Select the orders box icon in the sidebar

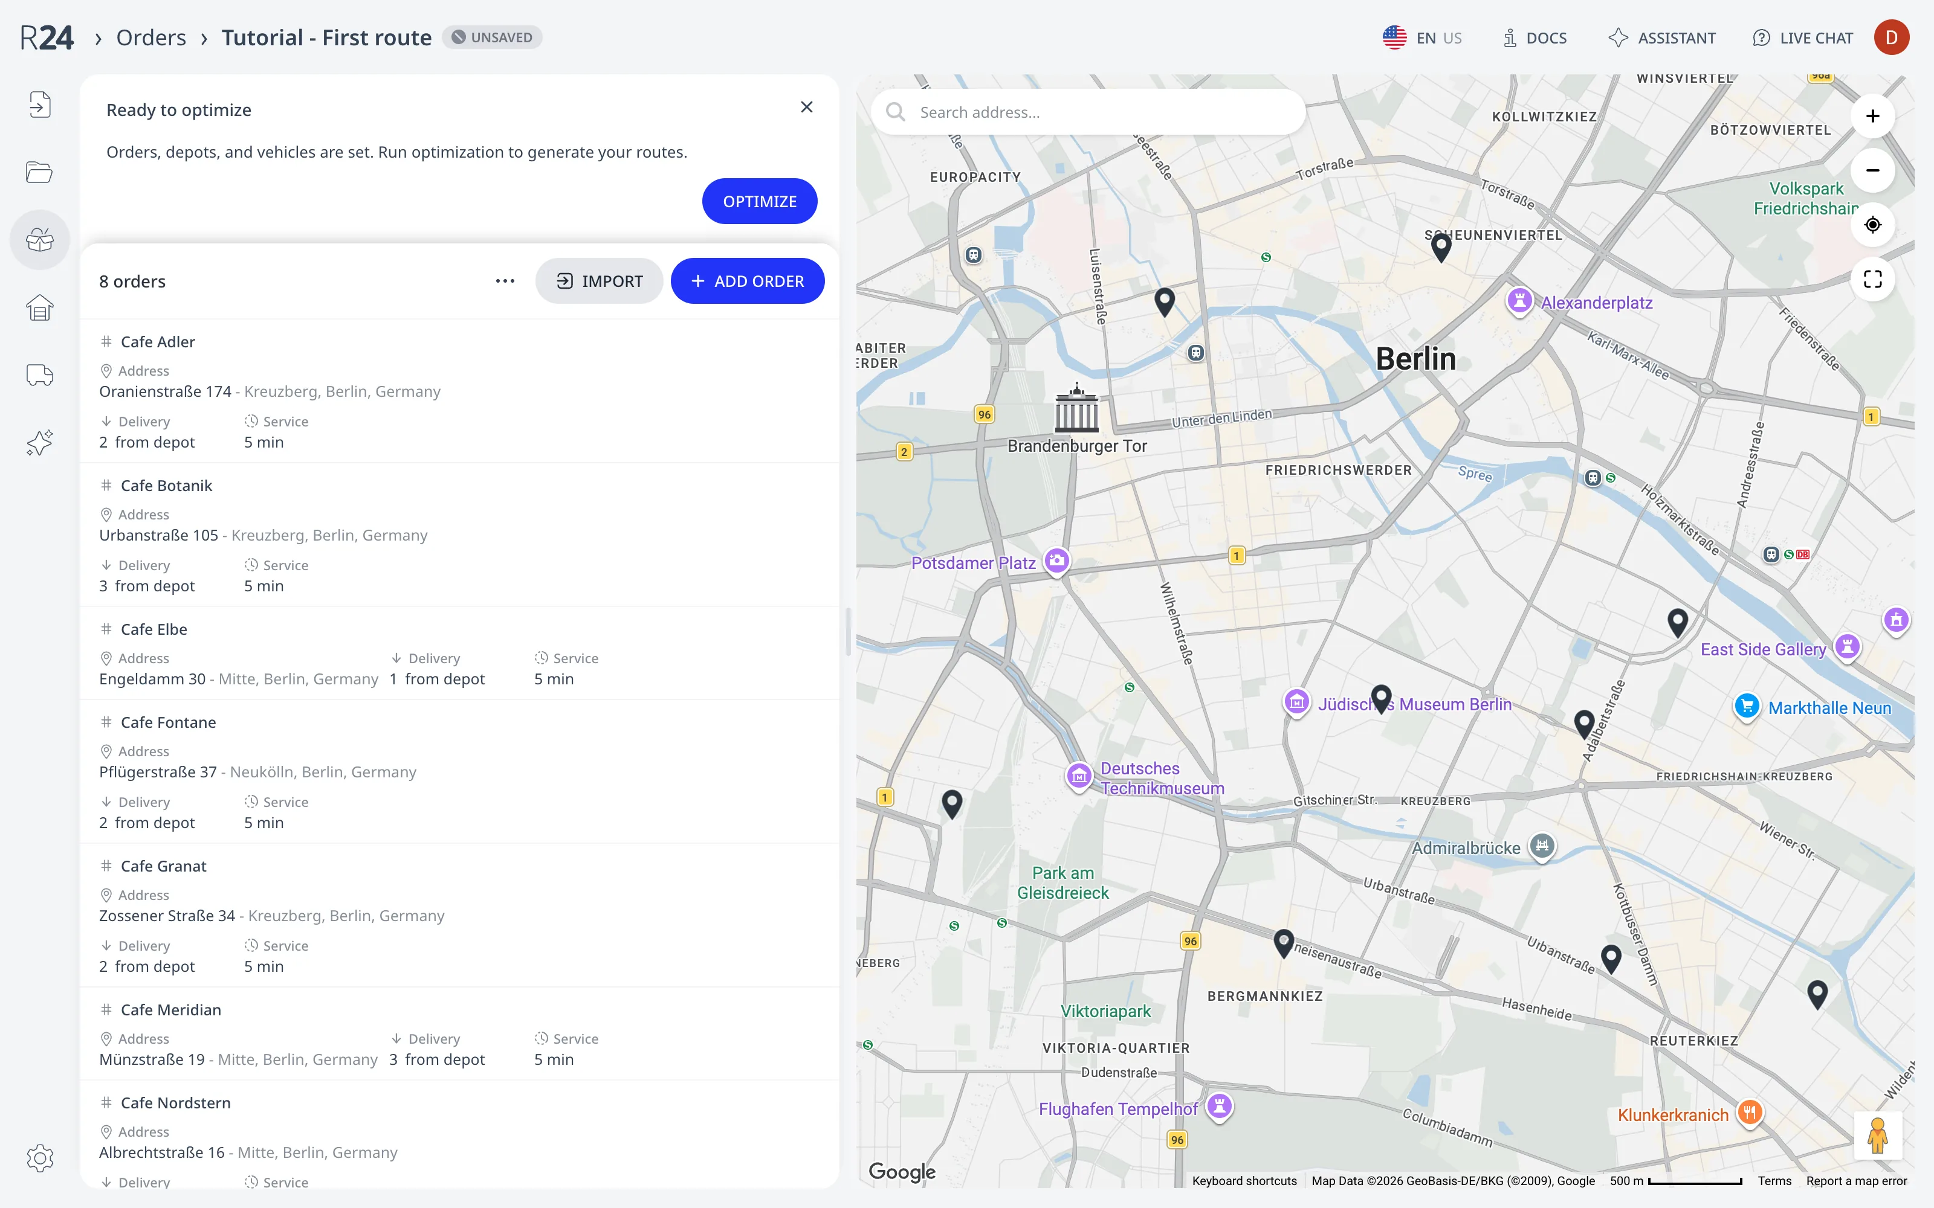coord(39,240)
